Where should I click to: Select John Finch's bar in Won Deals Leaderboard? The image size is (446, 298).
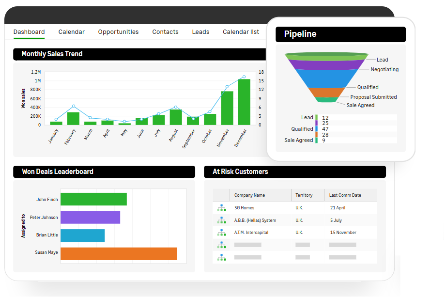pyautogui.click(x=94, y=199)
